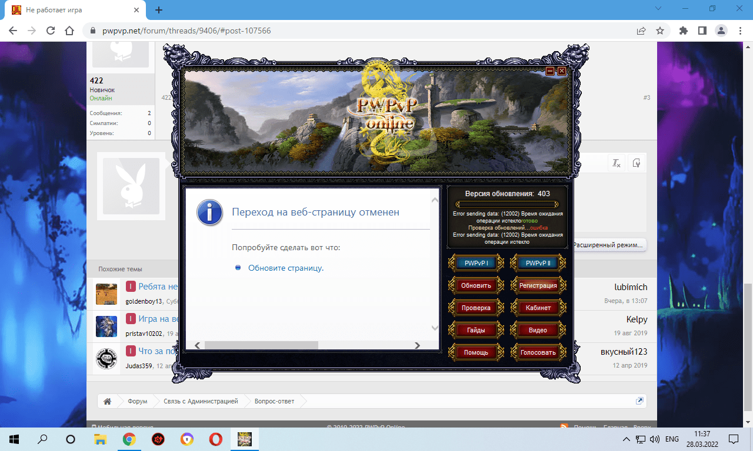This screenshot has height=451, width=753.
Task: Go back in the Chrome browser
Action: point(13,31)
